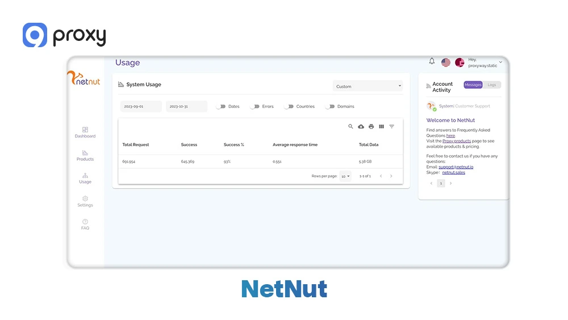Sort by Total Request column header
The image size is (568, 320).
click(136, 144)
